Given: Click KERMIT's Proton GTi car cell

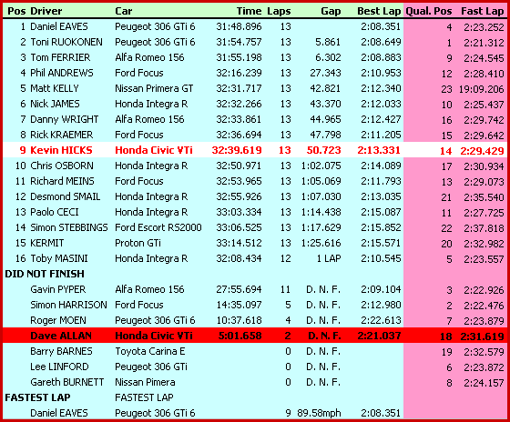Looking at the screenshot, I should [x=138, y=243].
